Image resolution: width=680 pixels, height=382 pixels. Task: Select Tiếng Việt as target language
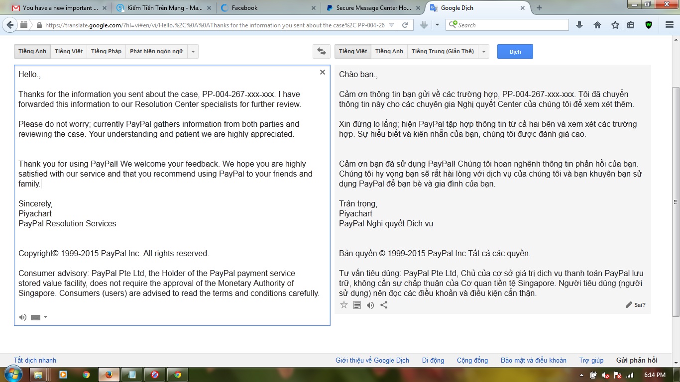pyautogui.click(x=353, y=51)
